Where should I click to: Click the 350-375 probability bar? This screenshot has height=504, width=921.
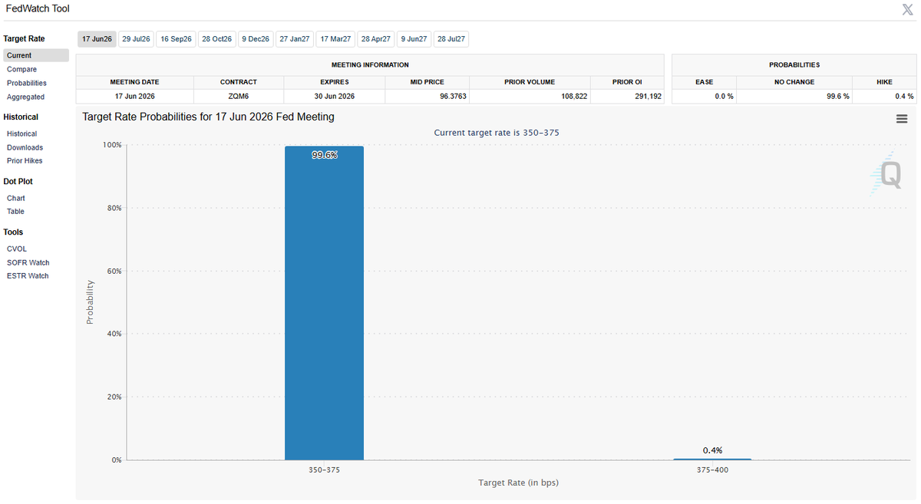[324, 303]
